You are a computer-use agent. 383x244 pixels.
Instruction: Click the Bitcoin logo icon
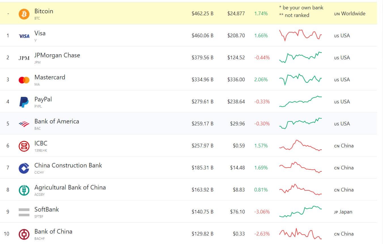(24, 14)
